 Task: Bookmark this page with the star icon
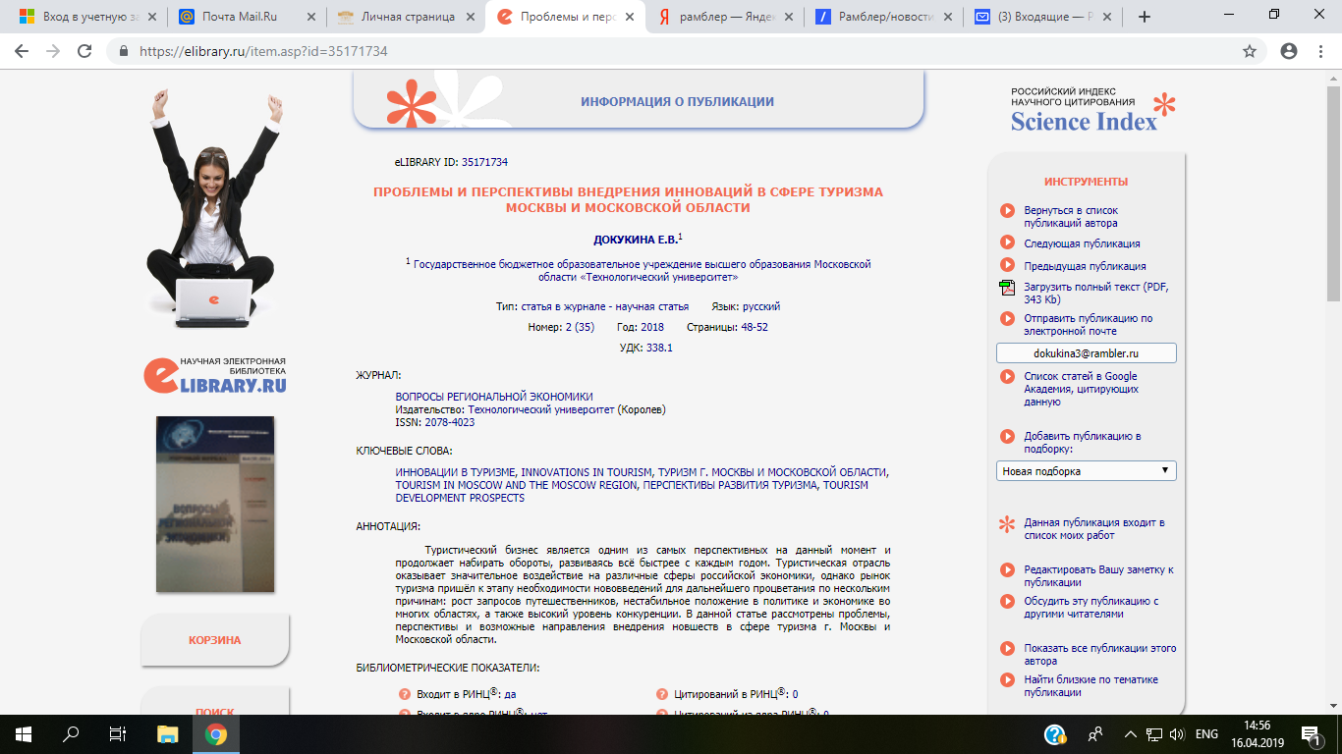click(1250, 51)
